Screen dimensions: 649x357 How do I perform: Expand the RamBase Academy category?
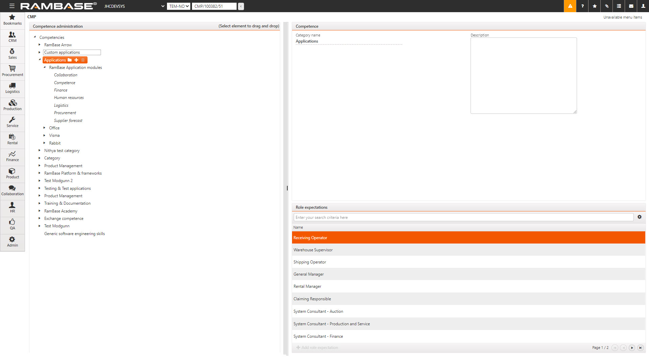pos(40,211)
